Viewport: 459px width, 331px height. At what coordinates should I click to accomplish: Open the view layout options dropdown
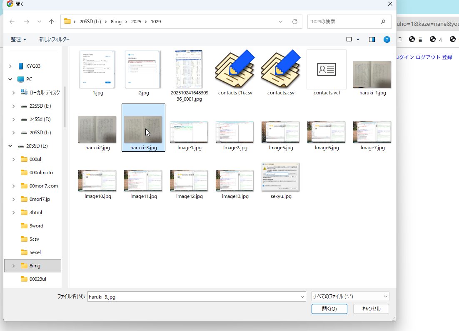(358, 40)
